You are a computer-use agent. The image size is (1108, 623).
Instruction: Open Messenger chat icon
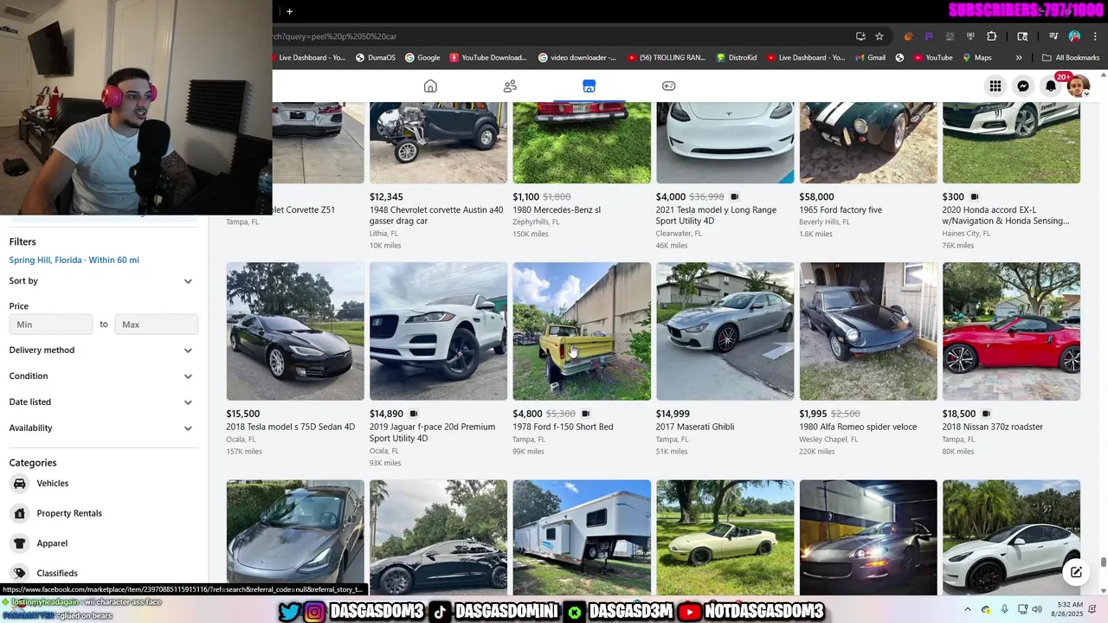1023,86
